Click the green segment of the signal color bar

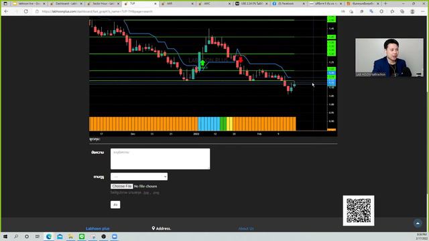(x=223, y=124)
